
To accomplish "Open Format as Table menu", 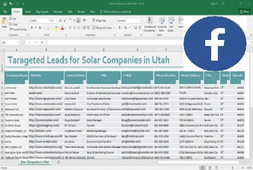I will (161, 24).
